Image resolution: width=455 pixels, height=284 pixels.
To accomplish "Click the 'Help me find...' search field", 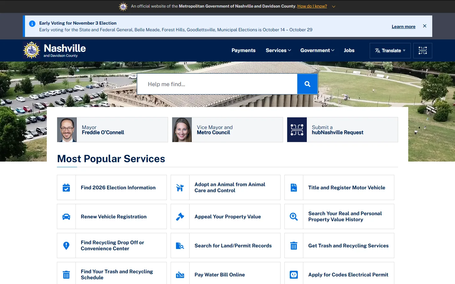I will pos(217,84).
